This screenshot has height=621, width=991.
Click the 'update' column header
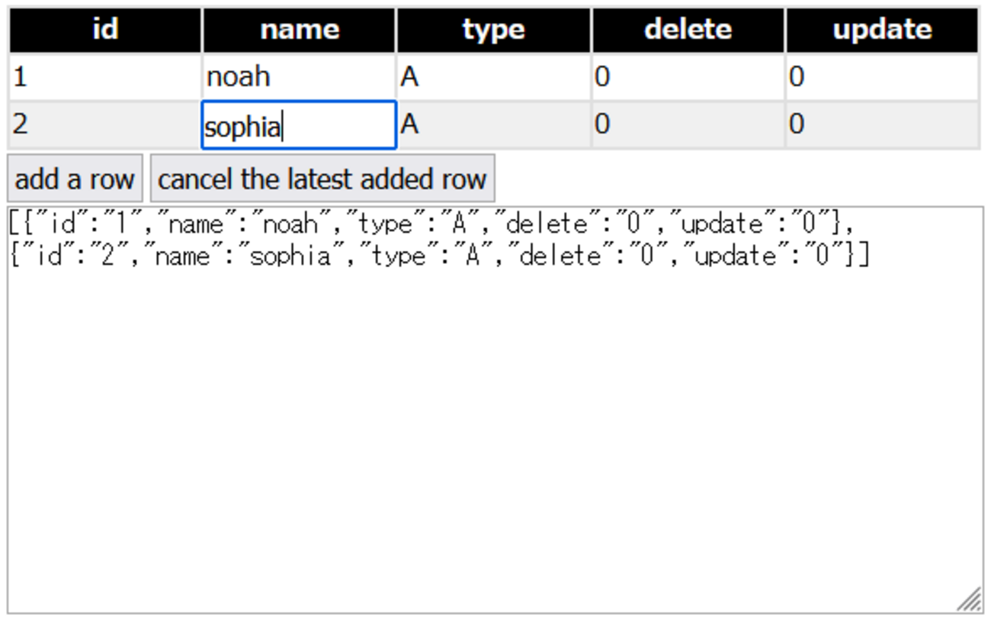(882, 31)
